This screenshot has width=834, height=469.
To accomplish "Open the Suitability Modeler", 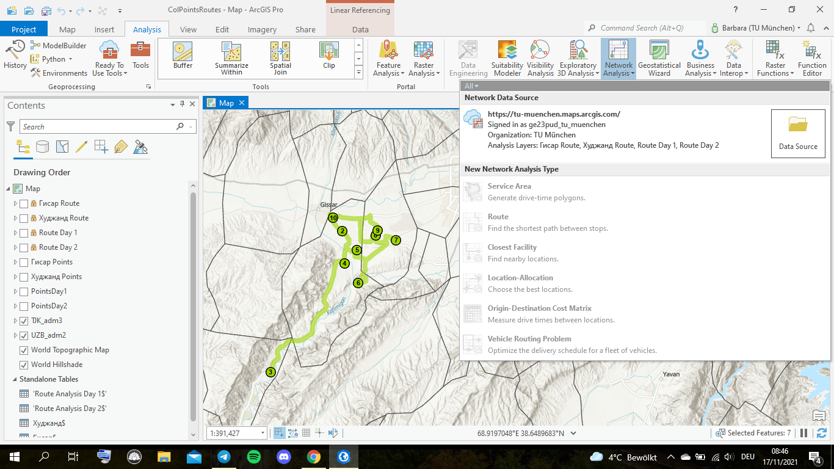I will 507,59.
